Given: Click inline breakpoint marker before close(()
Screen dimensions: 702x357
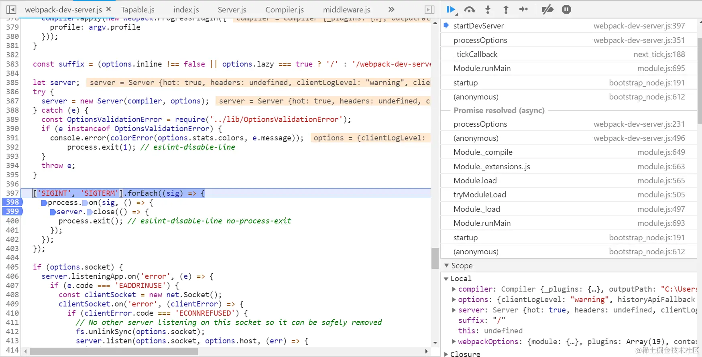Looking at the screenshot, I should 90,212.
